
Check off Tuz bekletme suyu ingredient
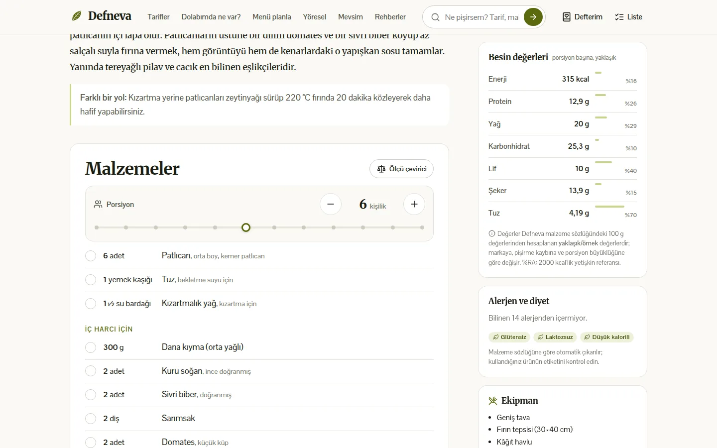[91, 280]
